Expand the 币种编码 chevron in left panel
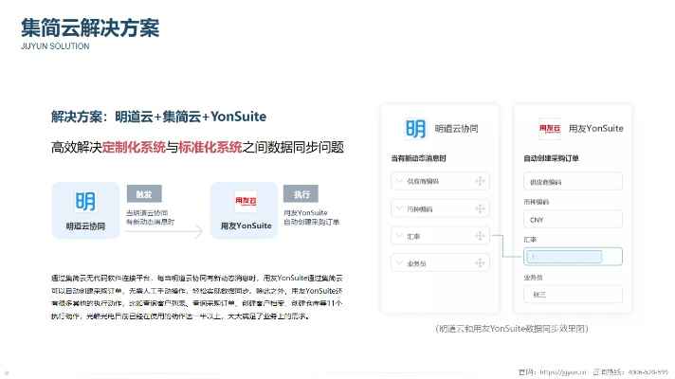675x379 pixels. coord(399,208)
